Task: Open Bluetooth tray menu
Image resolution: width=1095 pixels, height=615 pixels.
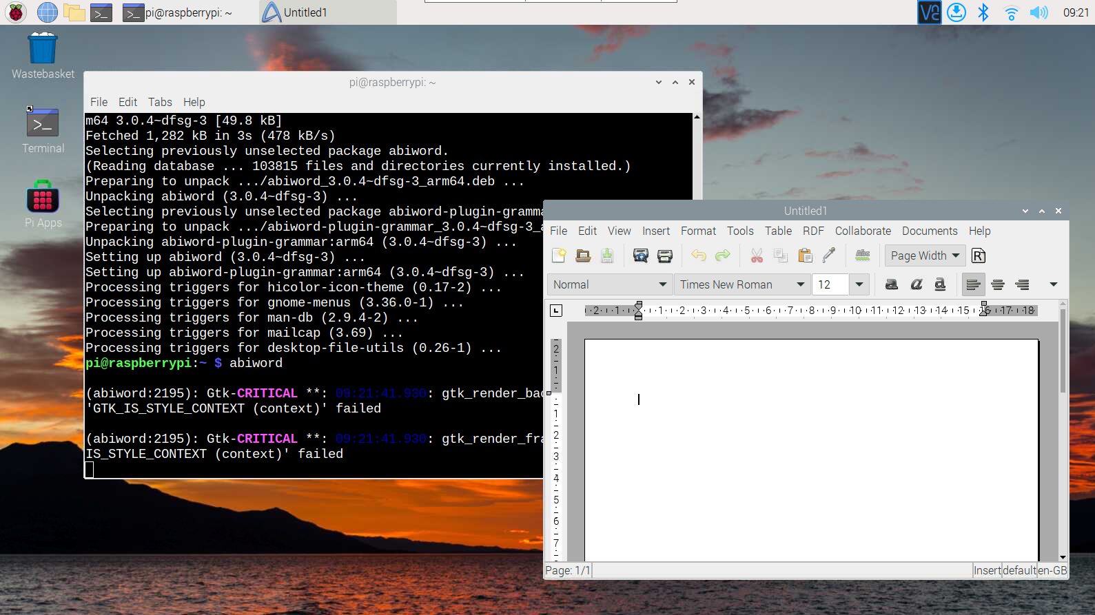Action: [983, 12]
